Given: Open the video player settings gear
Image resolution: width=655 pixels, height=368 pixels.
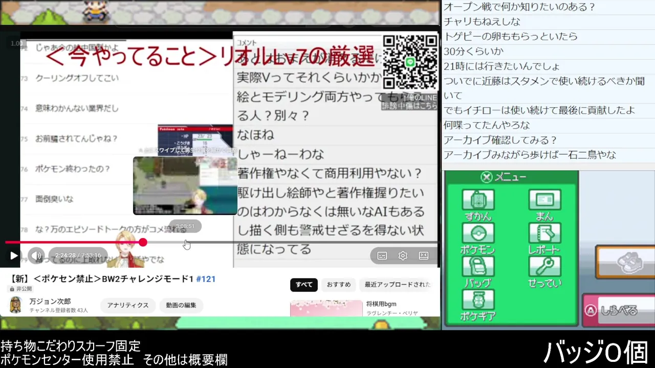Looking at the screenshot, I should click(x=403, y=256).
